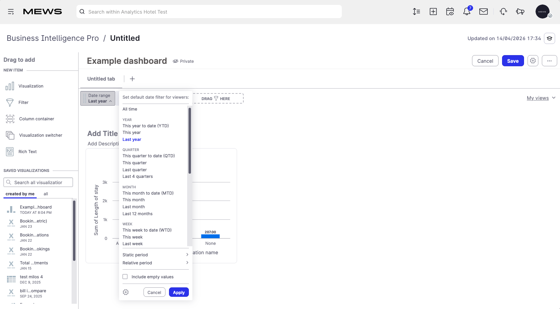This screenshot has height=309, width=560.
Task: Expand the Static period submenu
Action: [x=155, y=255]
